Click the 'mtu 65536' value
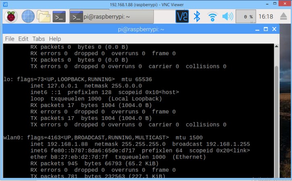Screen dimensions: 292x181 [137, 79]
